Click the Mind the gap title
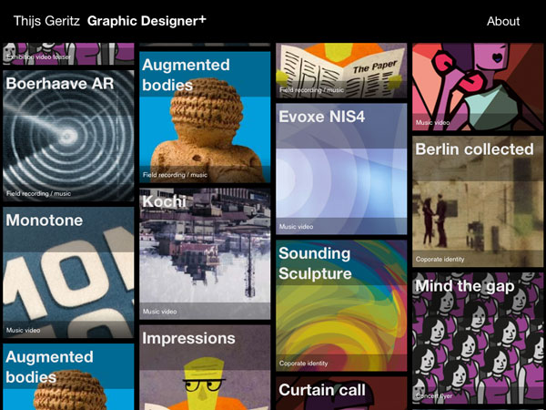The width and height of the screenshot is (546, 410). [x=465, y=286]
